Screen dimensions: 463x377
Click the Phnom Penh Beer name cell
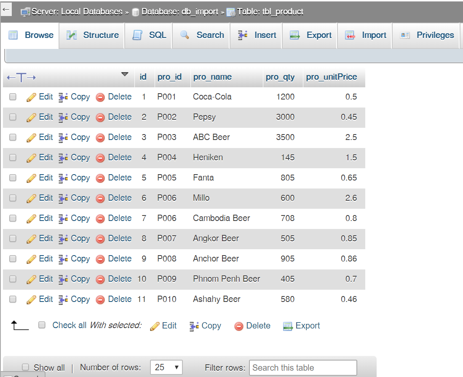[227, 279]
